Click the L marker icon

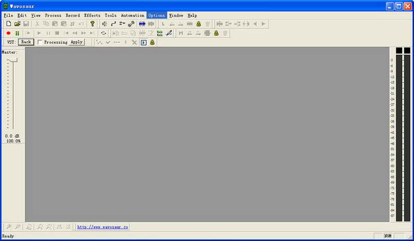(x=163, y=24)
